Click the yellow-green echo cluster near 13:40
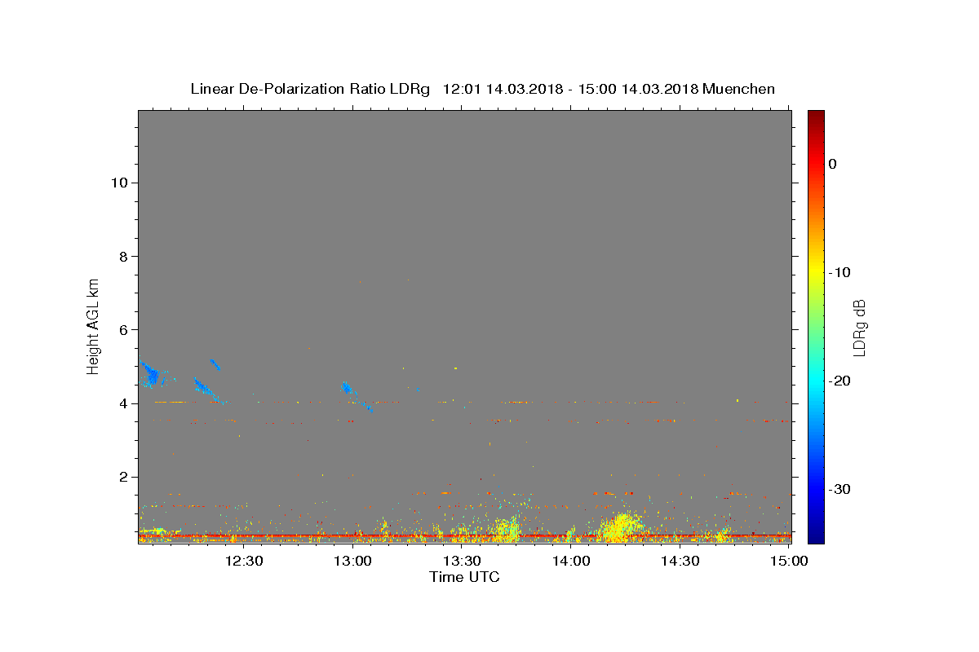This screenshot has height=652, width=979. pos(506,530)
